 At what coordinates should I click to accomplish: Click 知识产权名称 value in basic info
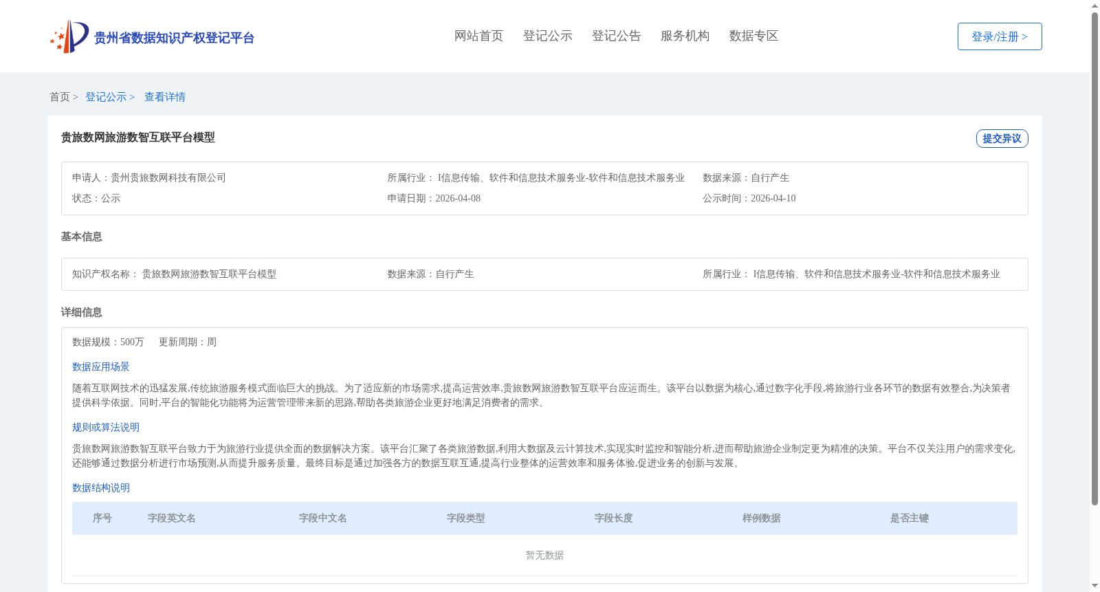(x=209, y=274)
